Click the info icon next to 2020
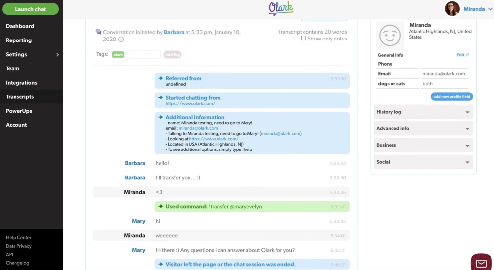494x270 pixels. tap(121, 39)
